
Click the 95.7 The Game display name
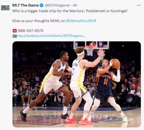(x=25, y=5)
